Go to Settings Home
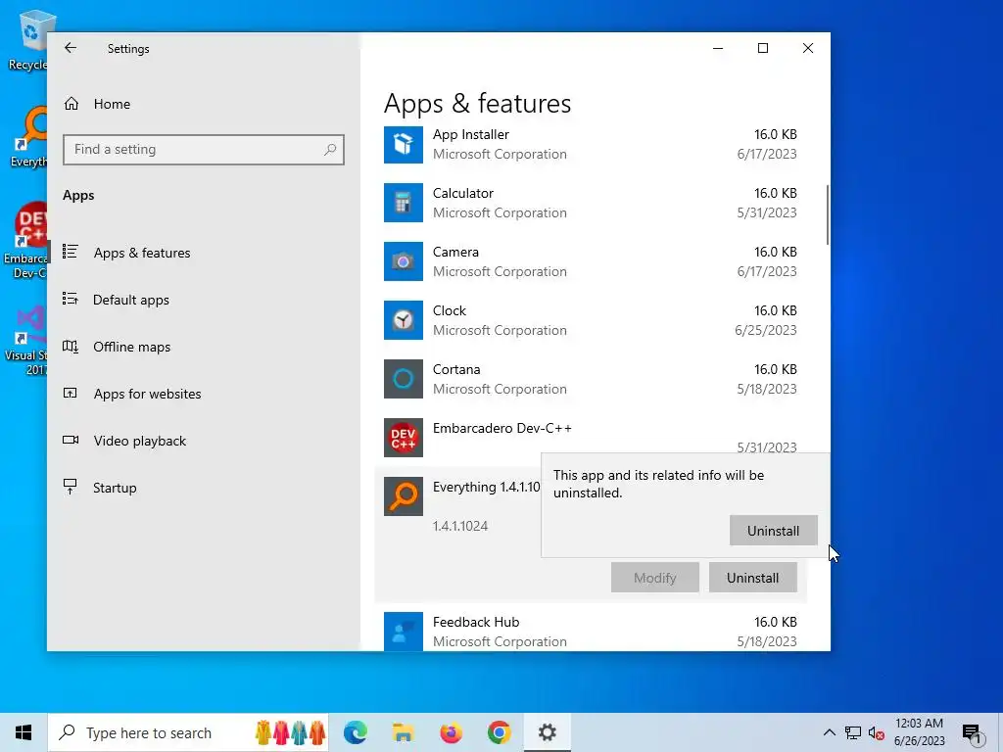 [x=97, y=104]
